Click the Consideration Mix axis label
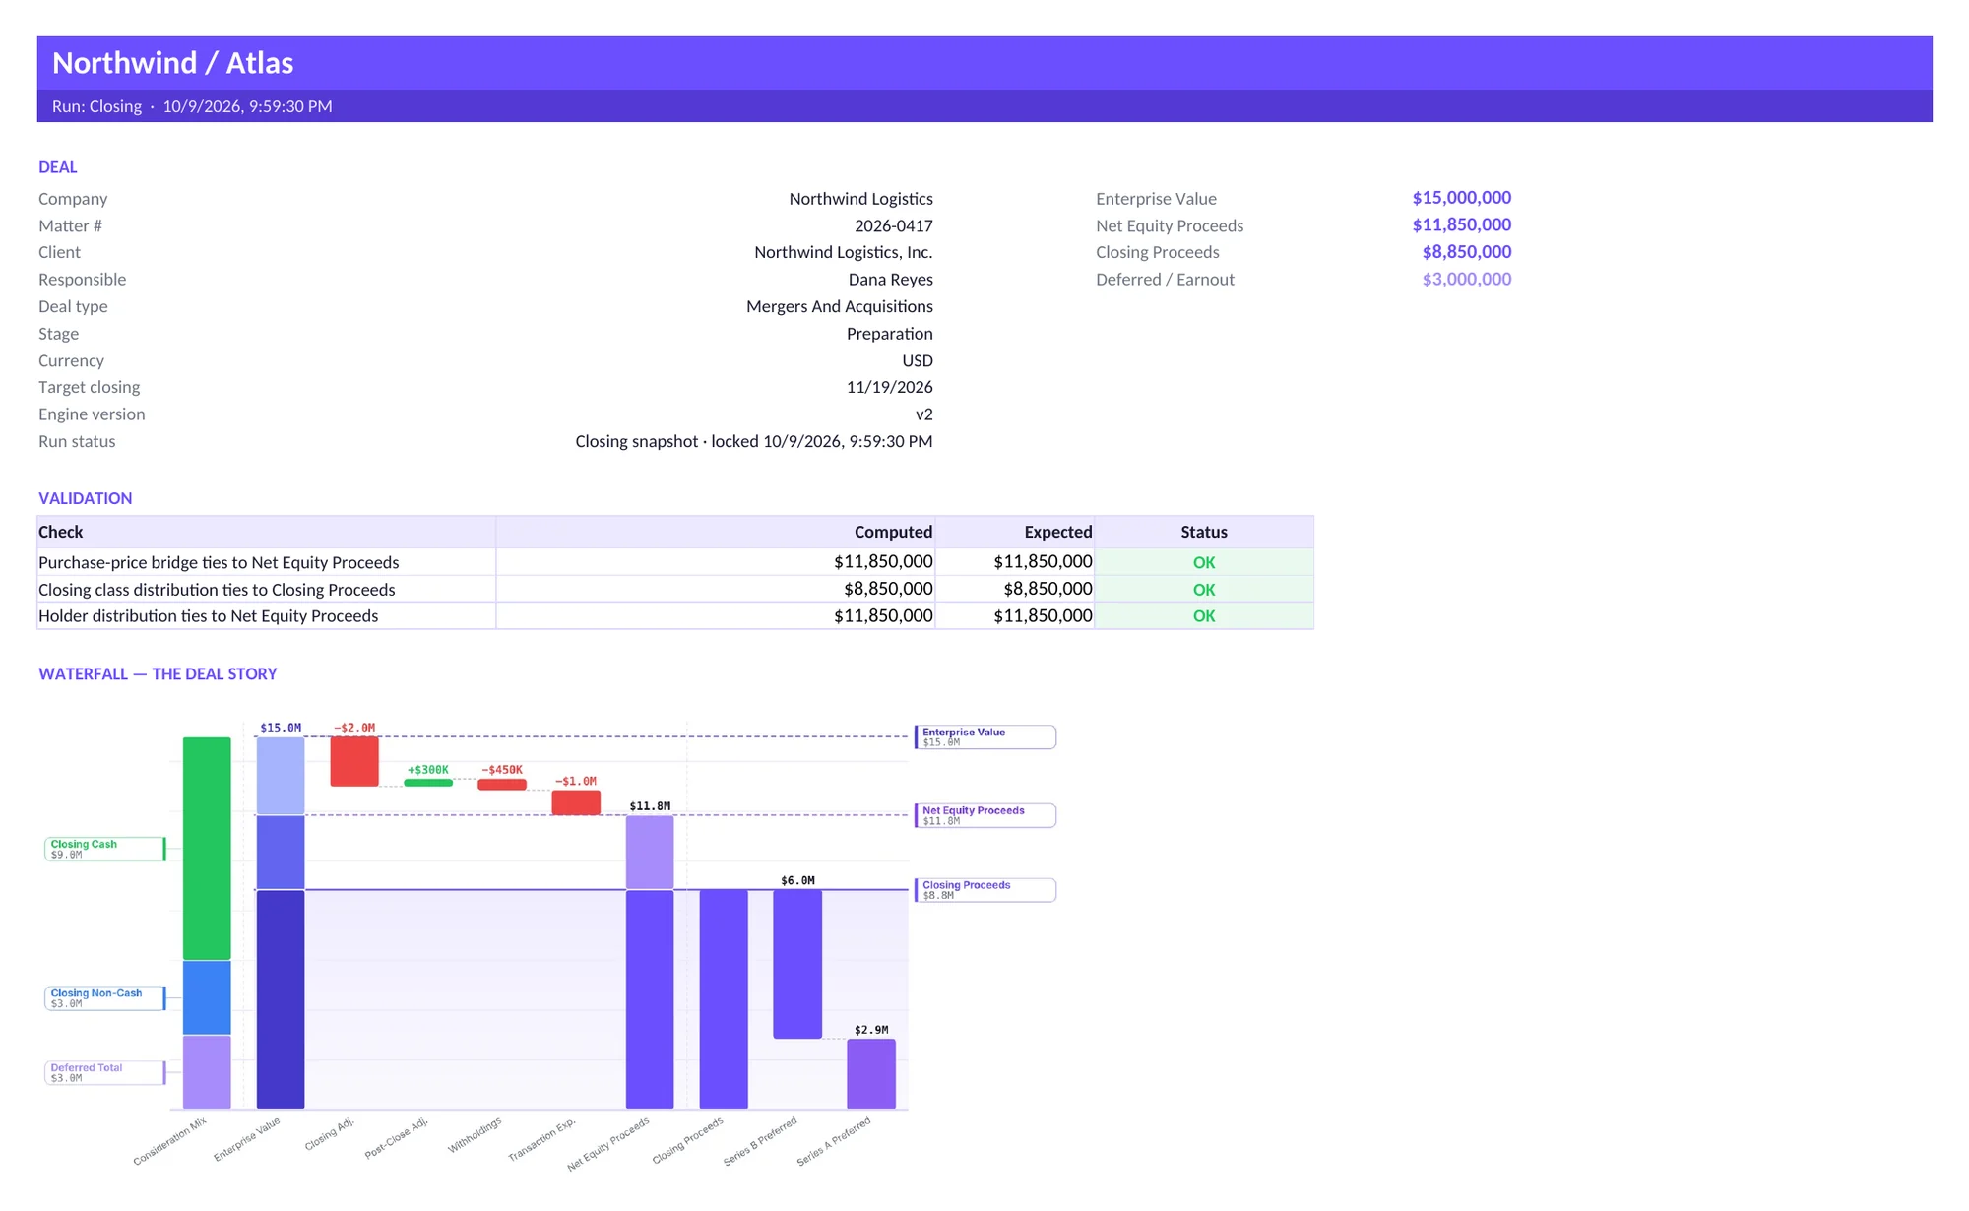This screenshot has height=1211, width=1969. 170,1141
